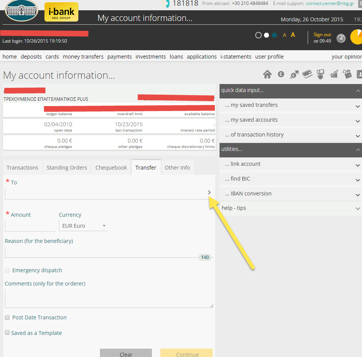This screenshot has width=362, height=357.
Task: Click the yellow session timer pie icon
Action: 356,37
